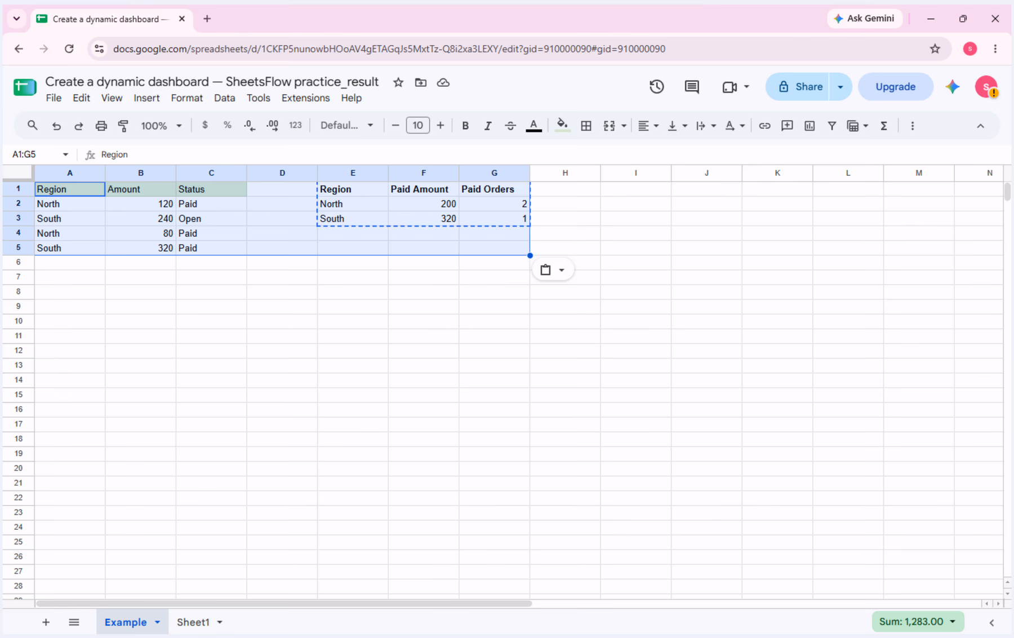
Task: Move document with folder icon
Action: click(x=421, y=82)
